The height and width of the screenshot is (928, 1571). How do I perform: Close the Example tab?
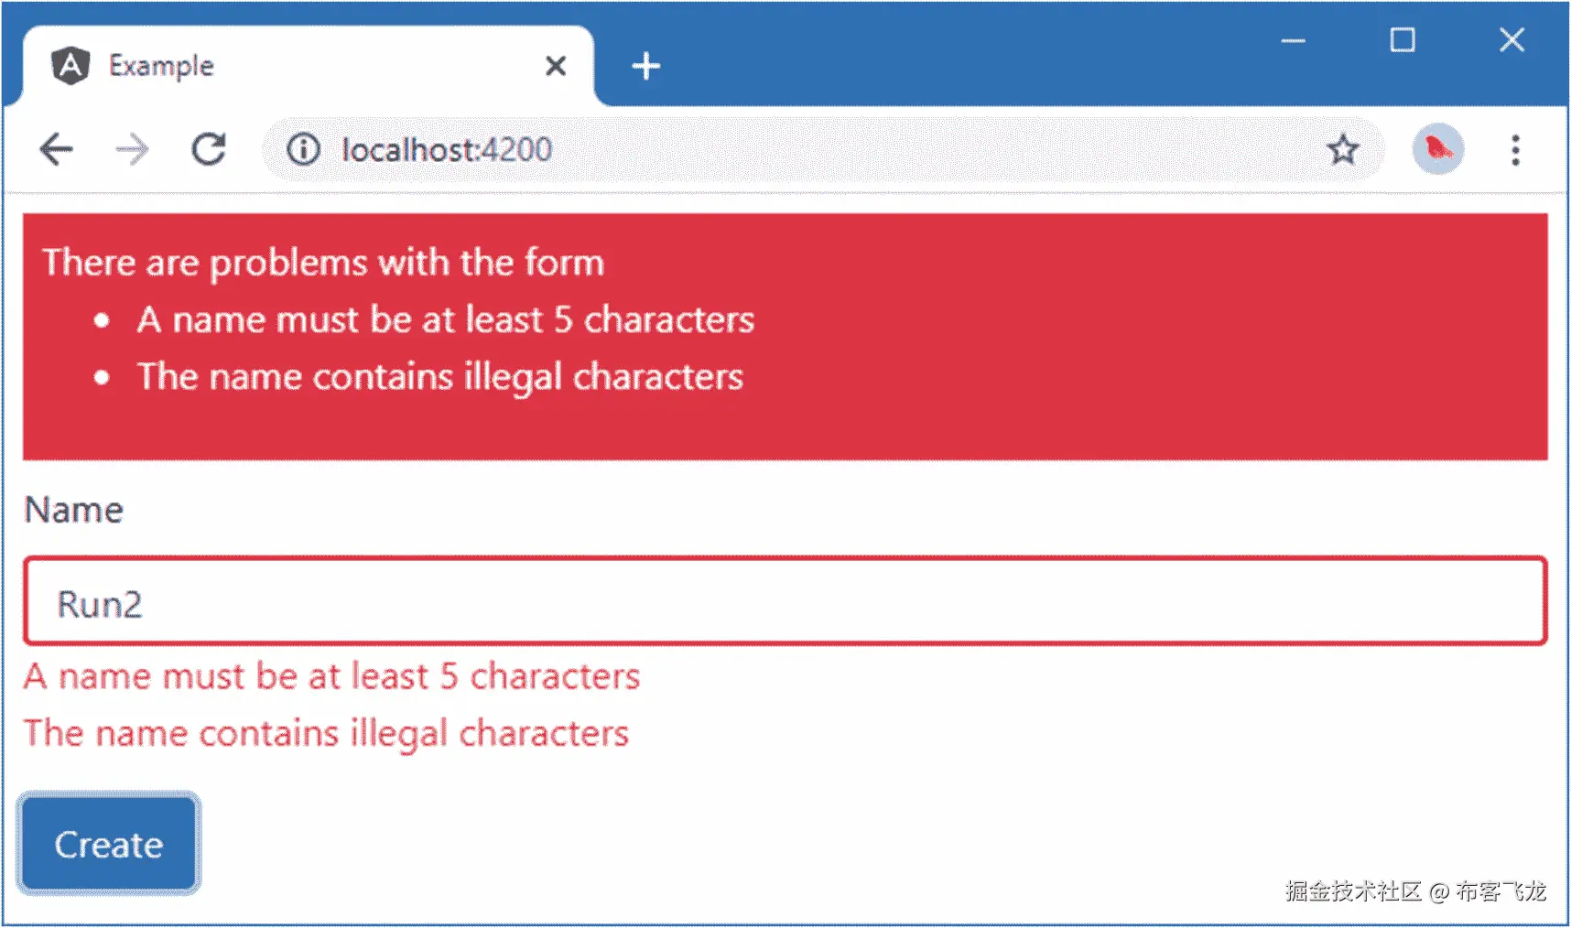tap(555, 66)
